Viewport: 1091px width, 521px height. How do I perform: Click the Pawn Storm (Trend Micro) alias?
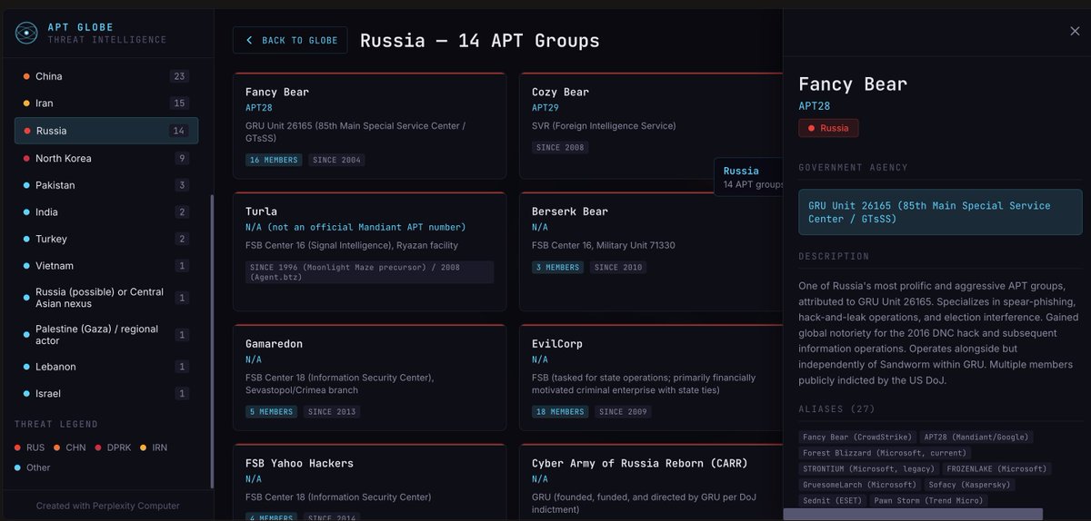pyautogui.click(x=928, y=501)
